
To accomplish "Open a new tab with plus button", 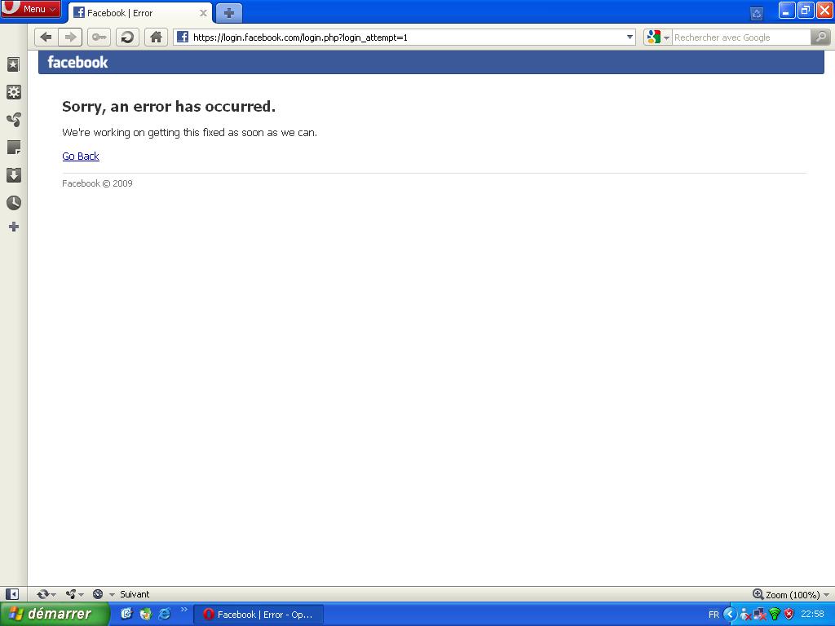I will (x=229, y=13).
